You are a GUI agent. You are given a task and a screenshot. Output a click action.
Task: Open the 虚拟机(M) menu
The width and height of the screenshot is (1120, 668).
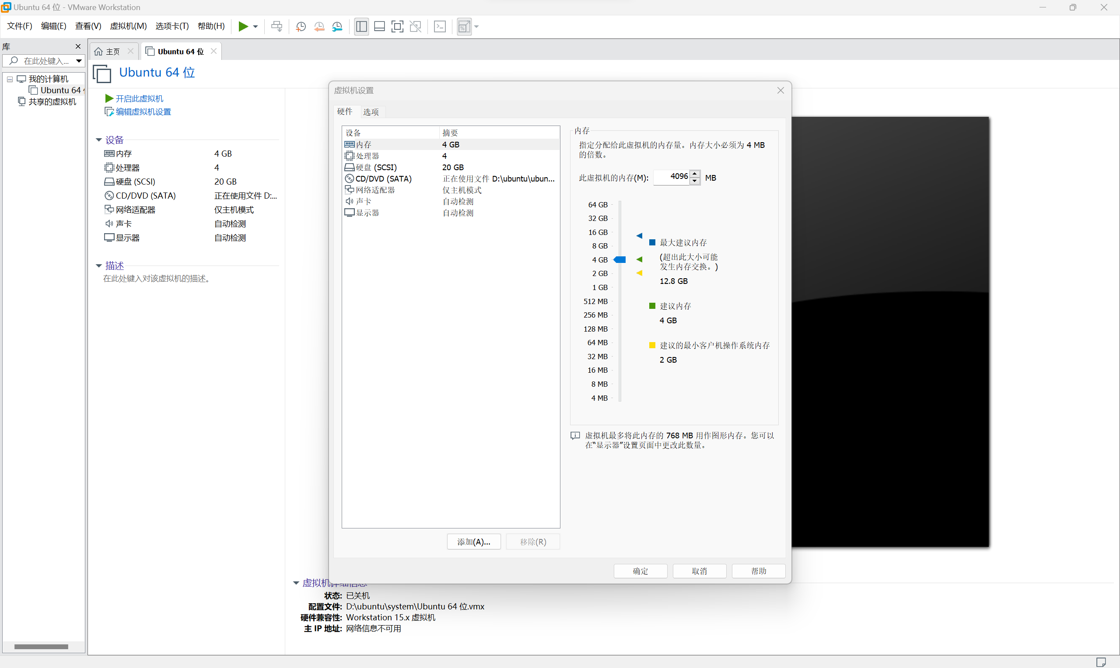coord(128,26)
